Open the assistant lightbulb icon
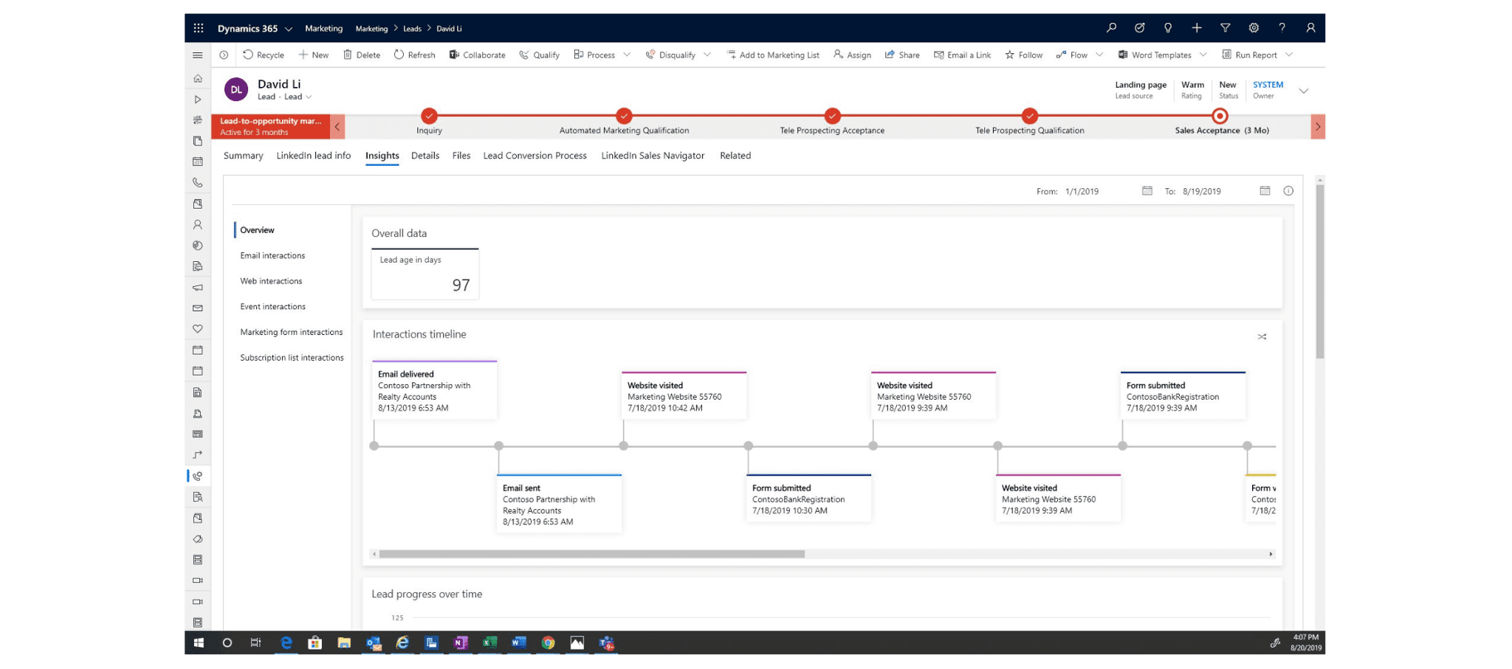The height and width of the screenshot is (669, 1512). (1168, 28)
